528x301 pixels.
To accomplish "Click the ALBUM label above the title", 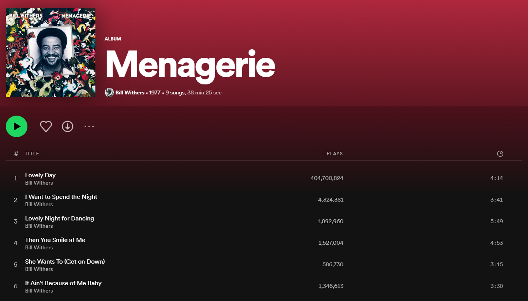I will click(x=113, y=39).
